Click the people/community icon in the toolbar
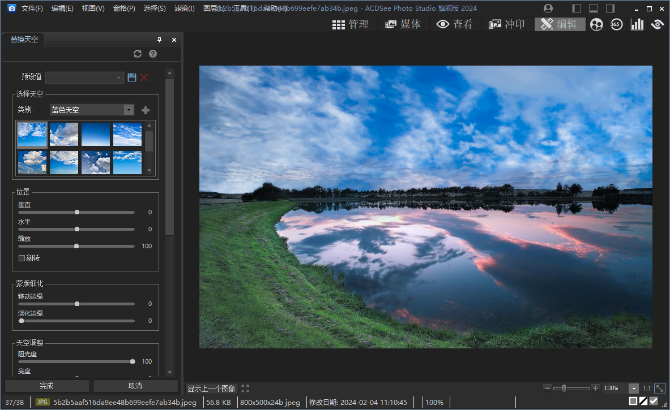 [x=596, y=24]
